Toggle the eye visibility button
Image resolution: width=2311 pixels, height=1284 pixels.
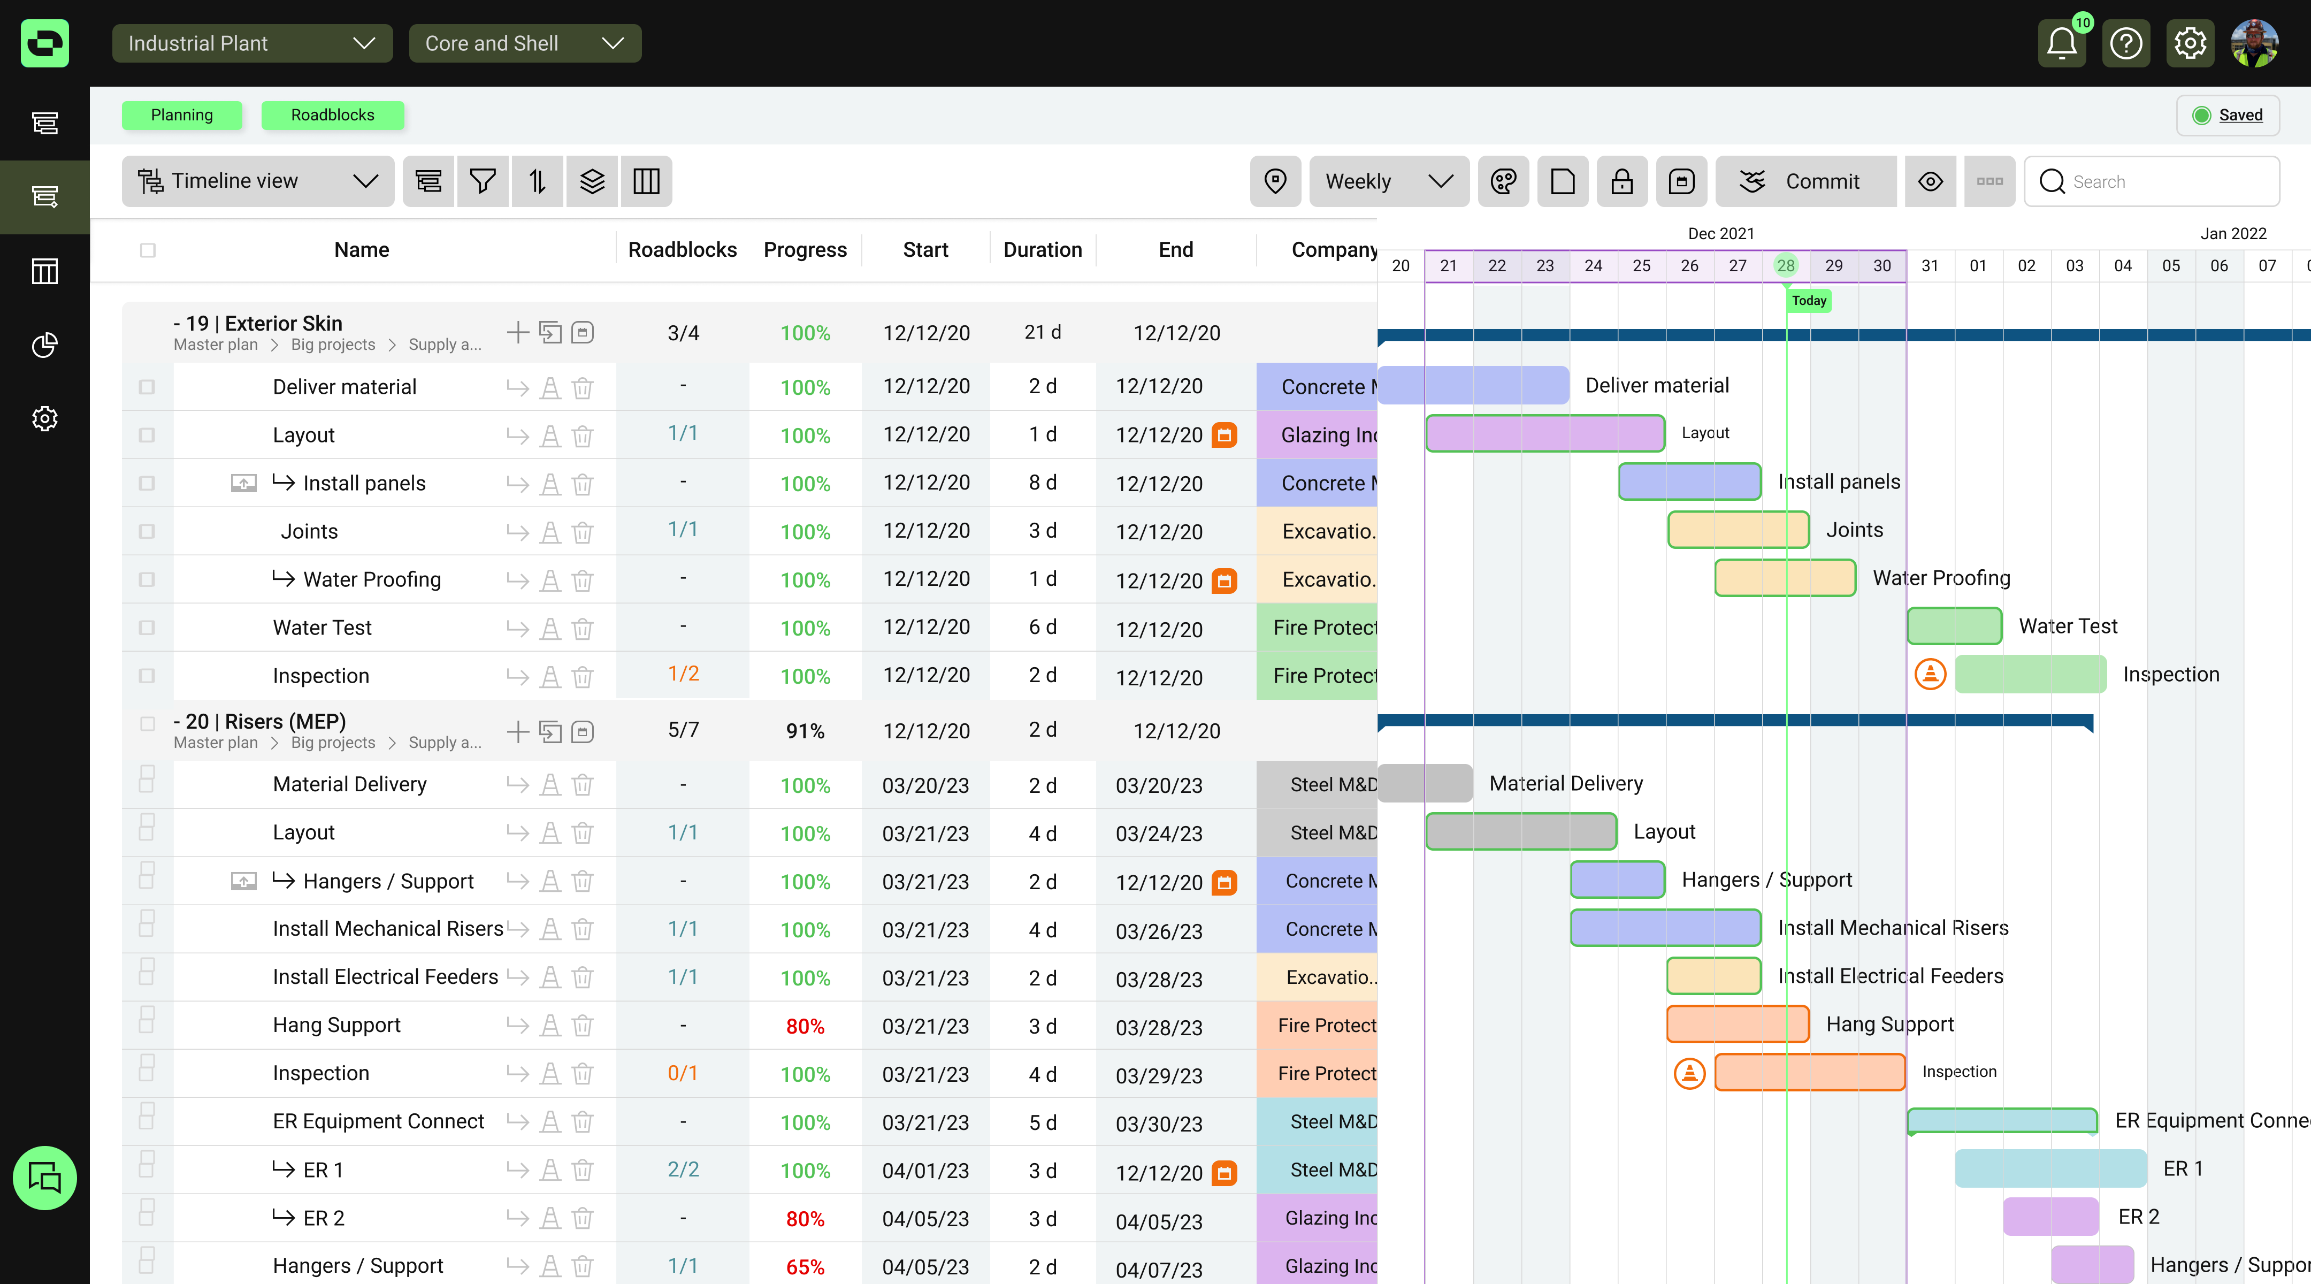(x=1931, y=181)
